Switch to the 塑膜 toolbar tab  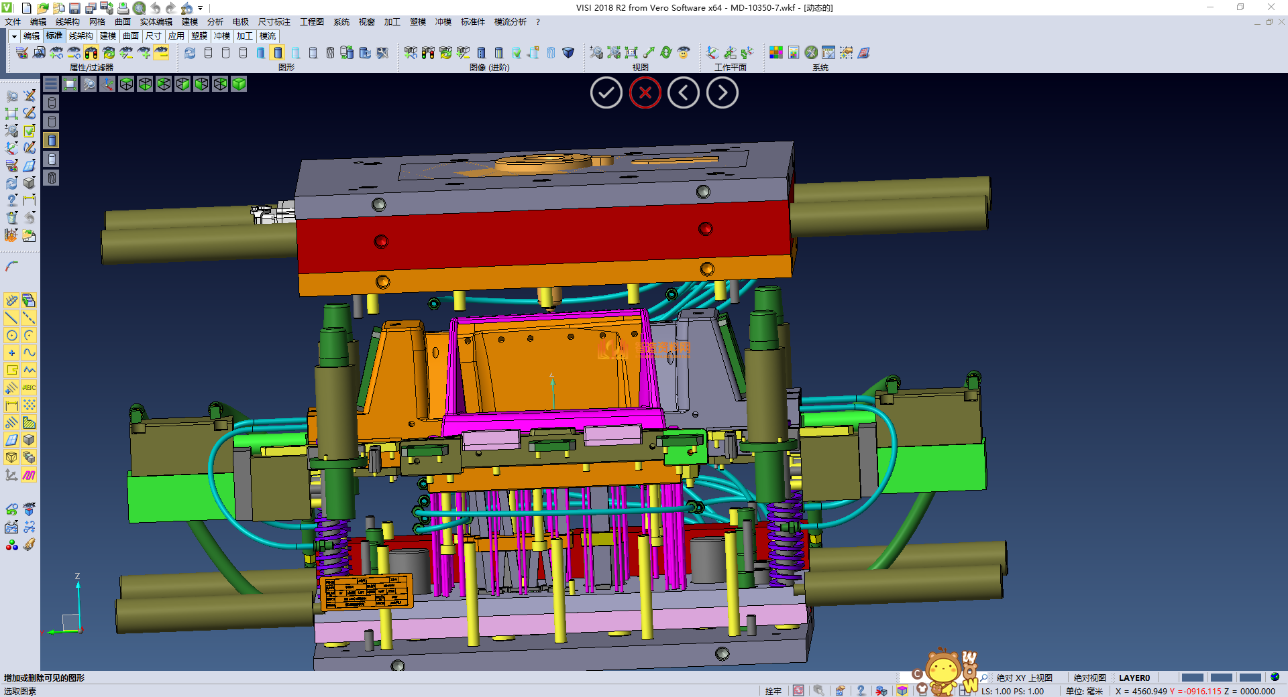199,36
